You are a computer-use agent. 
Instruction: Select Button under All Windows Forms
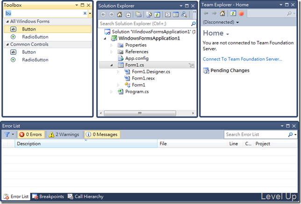48,29
